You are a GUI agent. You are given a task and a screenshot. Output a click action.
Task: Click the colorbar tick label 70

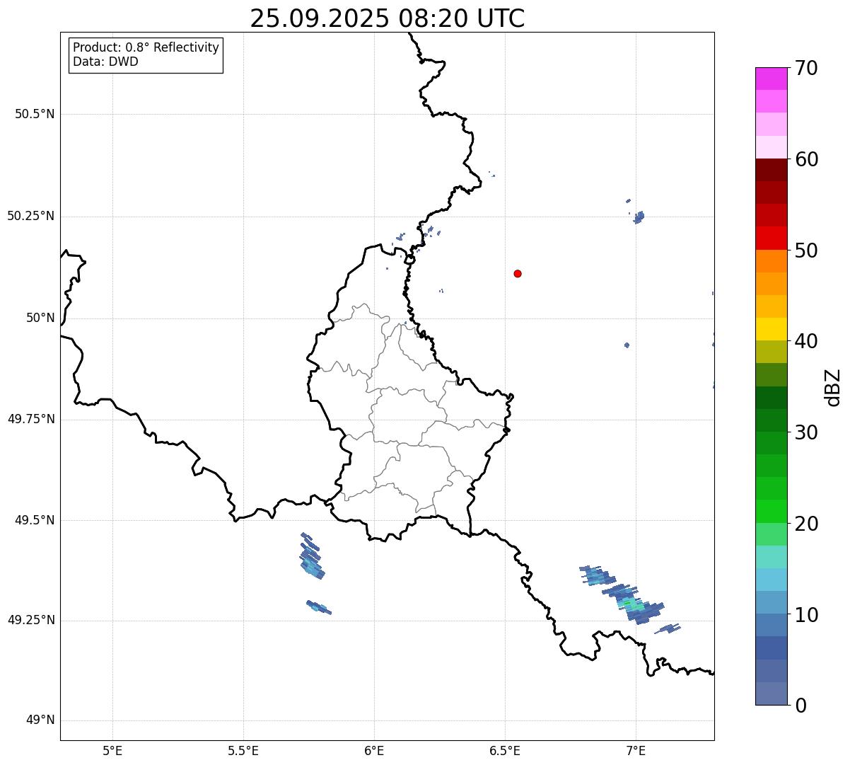806,68
